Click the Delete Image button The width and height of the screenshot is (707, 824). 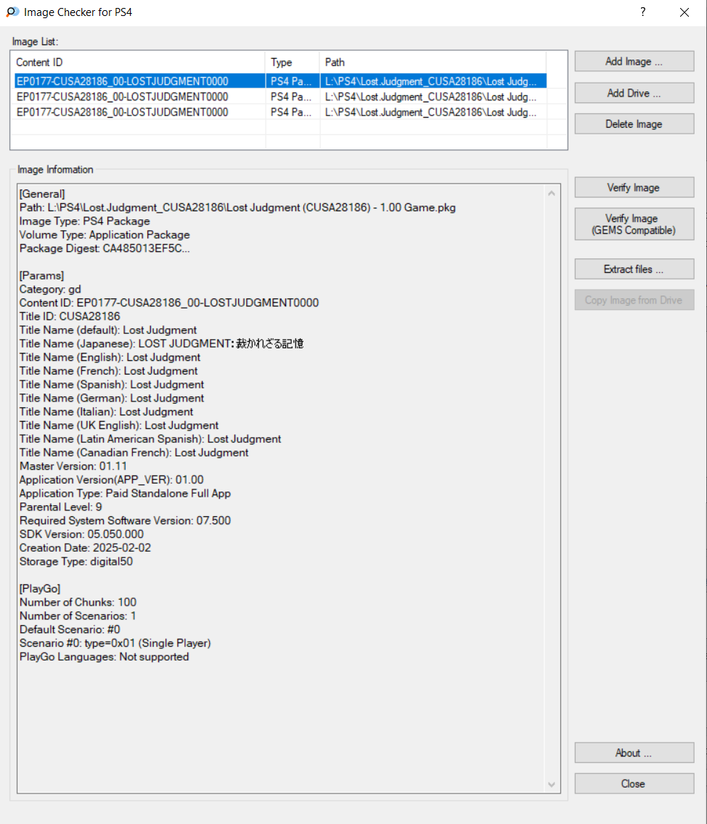pos(634,124)
